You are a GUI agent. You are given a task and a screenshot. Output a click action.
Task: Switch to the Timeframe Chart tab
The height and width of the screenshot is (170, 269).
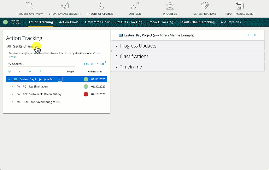tap(97, 22)
